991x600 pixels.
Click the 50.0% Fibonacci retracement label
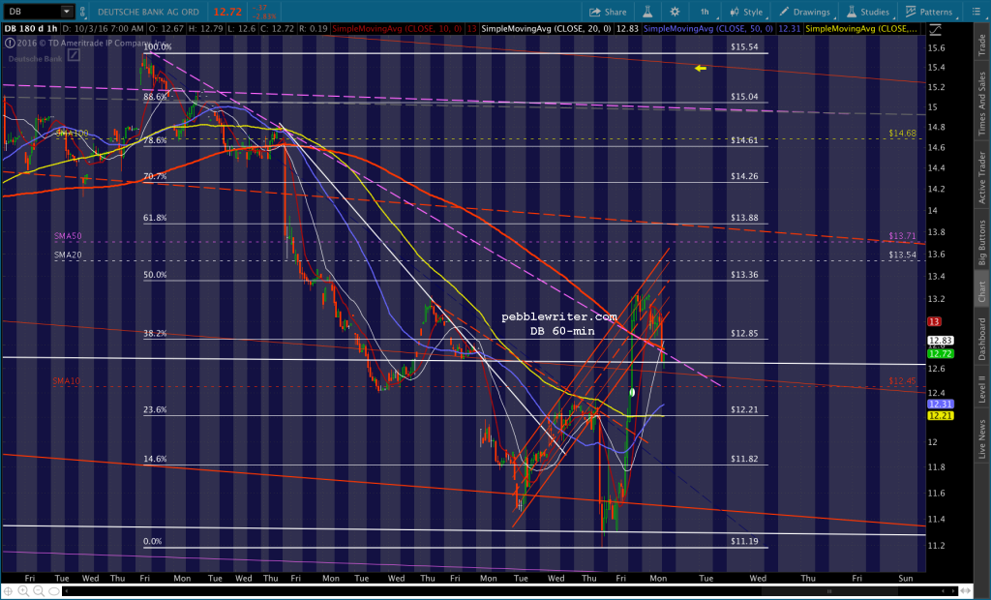point(155,275)
